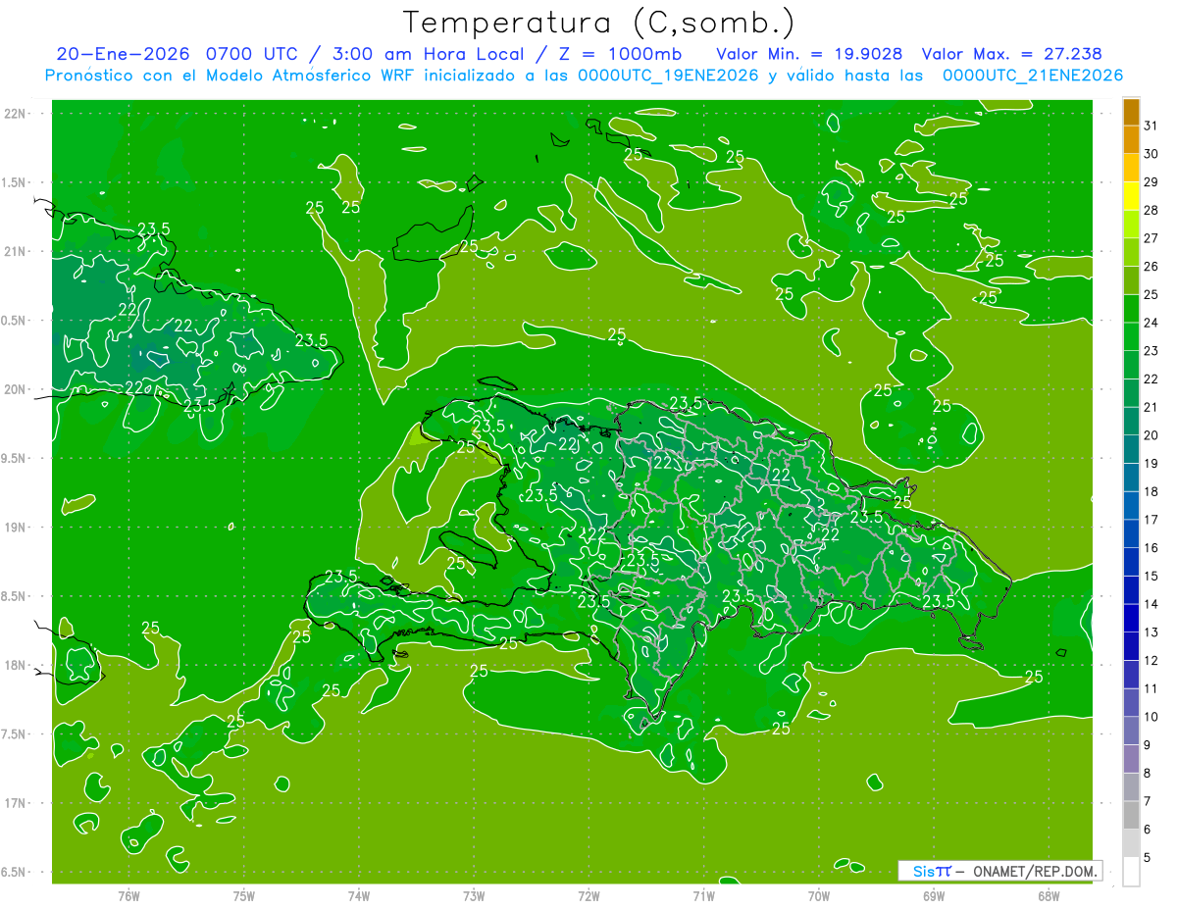Click the "72W" longitude axis label
The image size is (1177, 909).
588,895
